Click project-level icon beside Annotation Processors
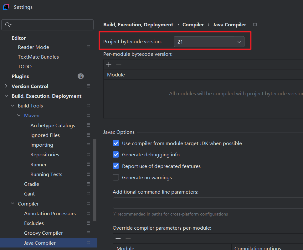This screenshot has height=250, width=303. click(88, 213)
